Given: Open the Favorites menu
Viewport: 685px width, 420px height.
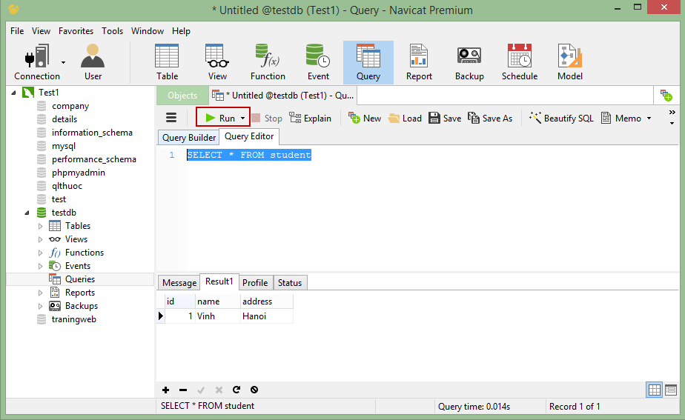Looking at the screenshot, I should [76, 31].
